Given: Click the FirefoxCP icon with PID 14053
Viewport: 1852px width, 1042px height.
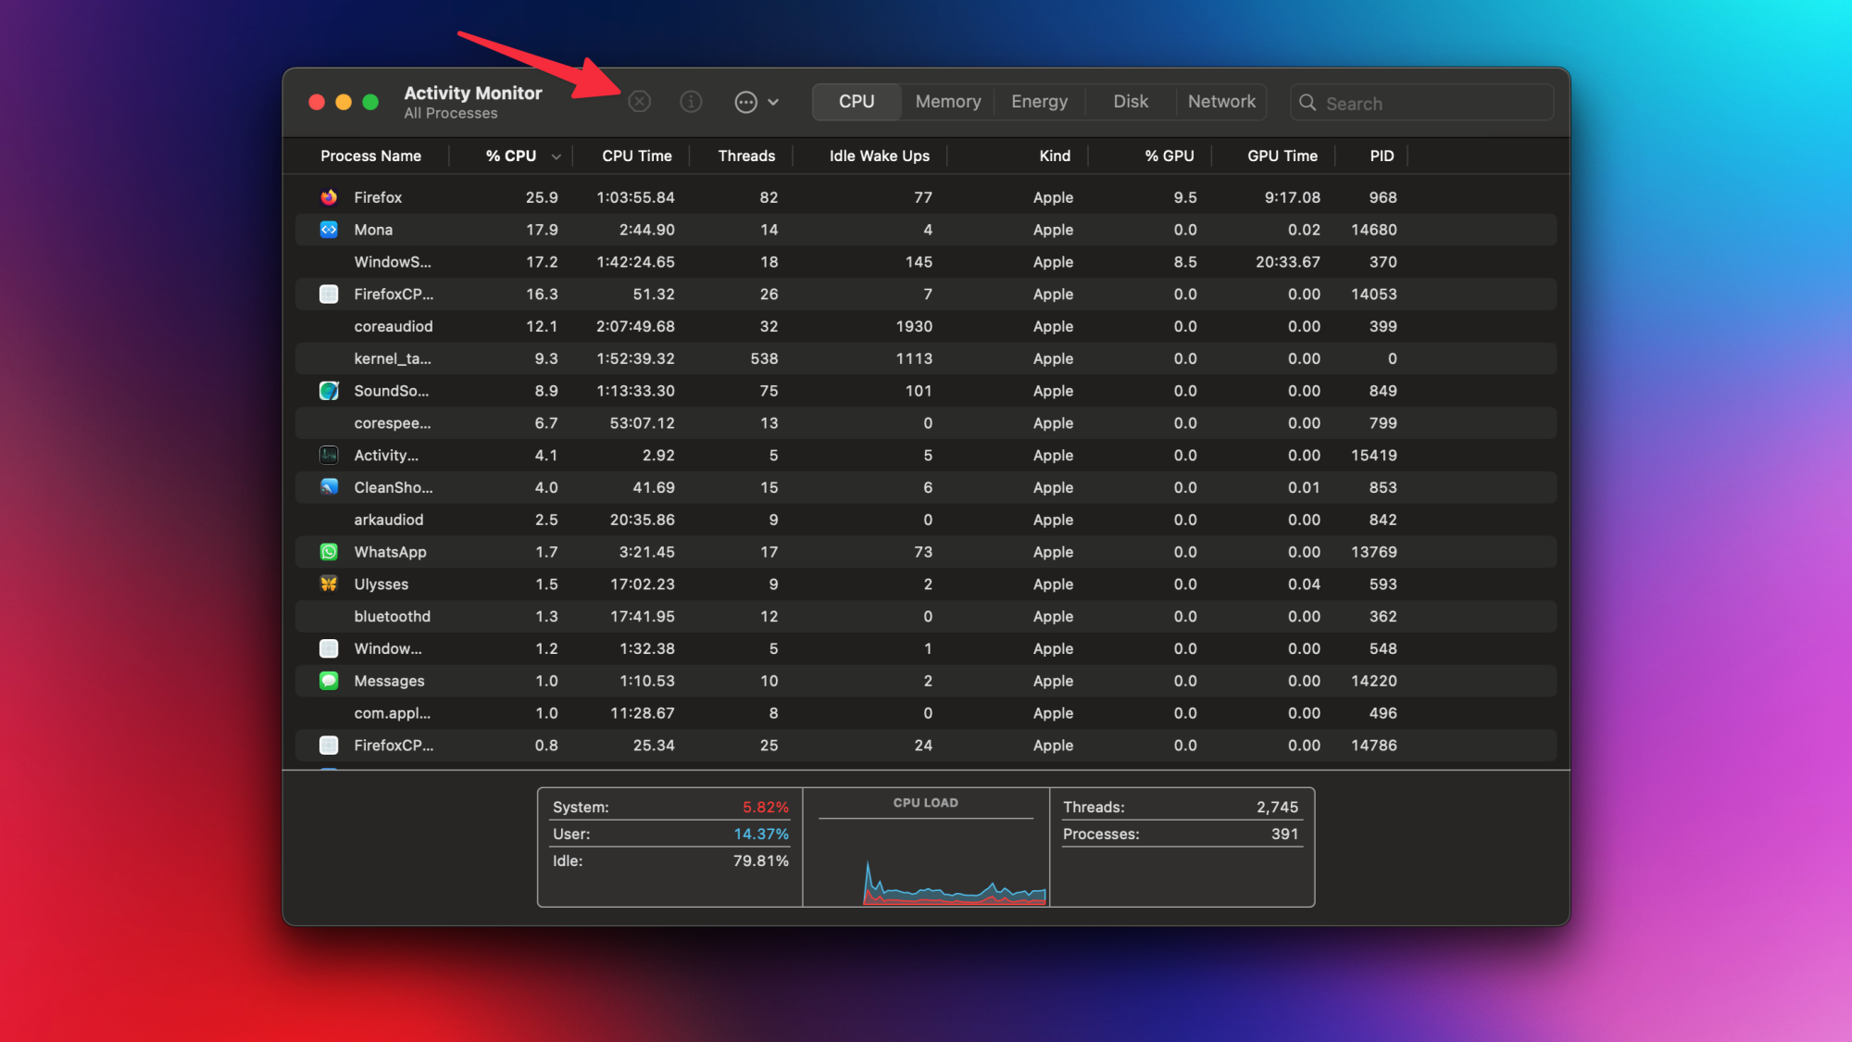Looking at the screenshot, I should pos(329,295).
